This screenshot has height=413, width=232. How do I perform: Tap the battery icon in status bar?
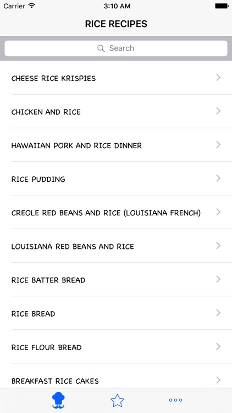click(x=222, y=6)
